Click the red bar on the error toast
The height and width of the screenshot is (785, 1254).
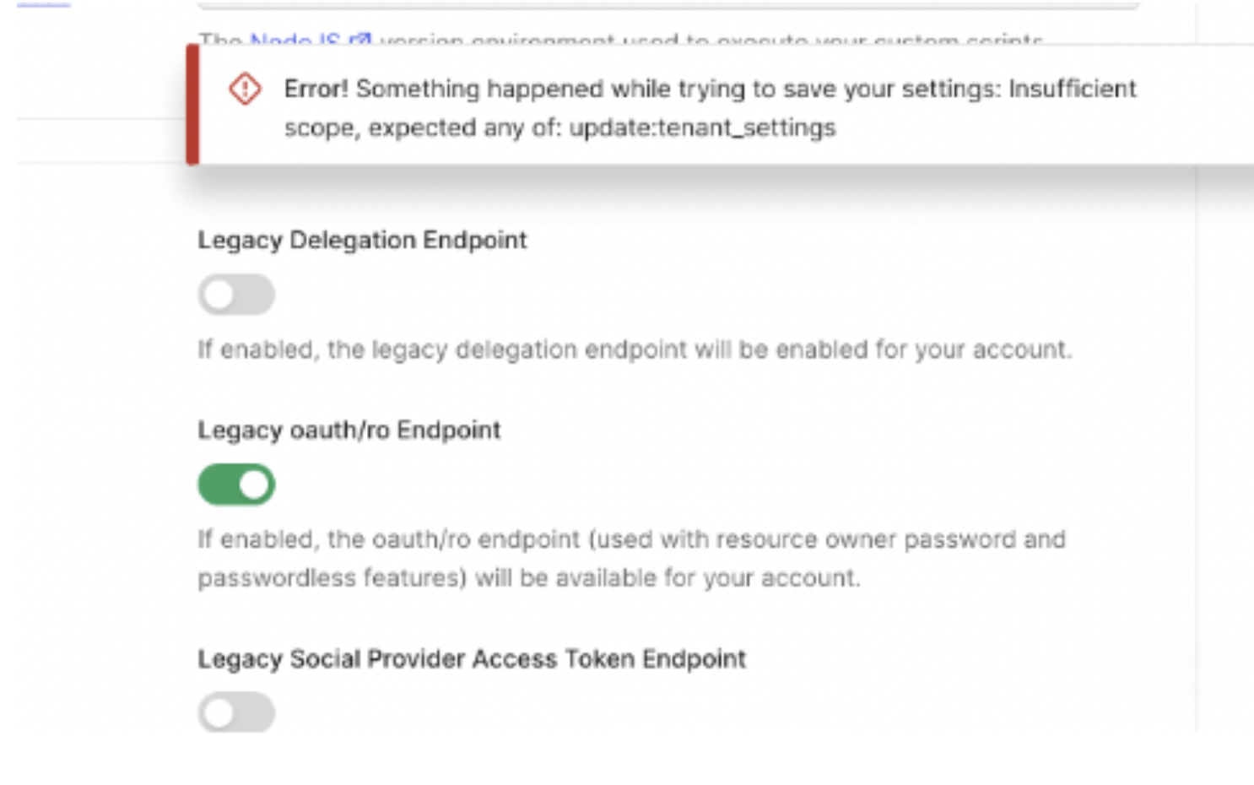[x=192, y=104]
